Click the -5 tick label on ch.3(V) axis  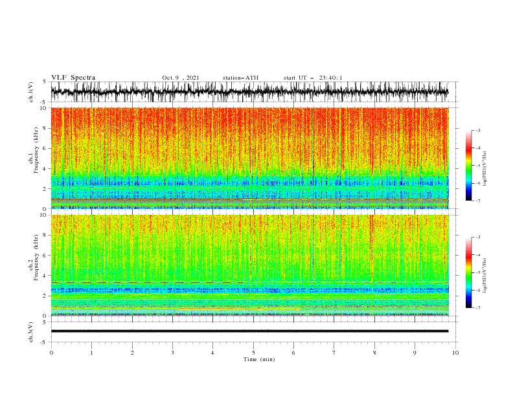tap(43, 342)
